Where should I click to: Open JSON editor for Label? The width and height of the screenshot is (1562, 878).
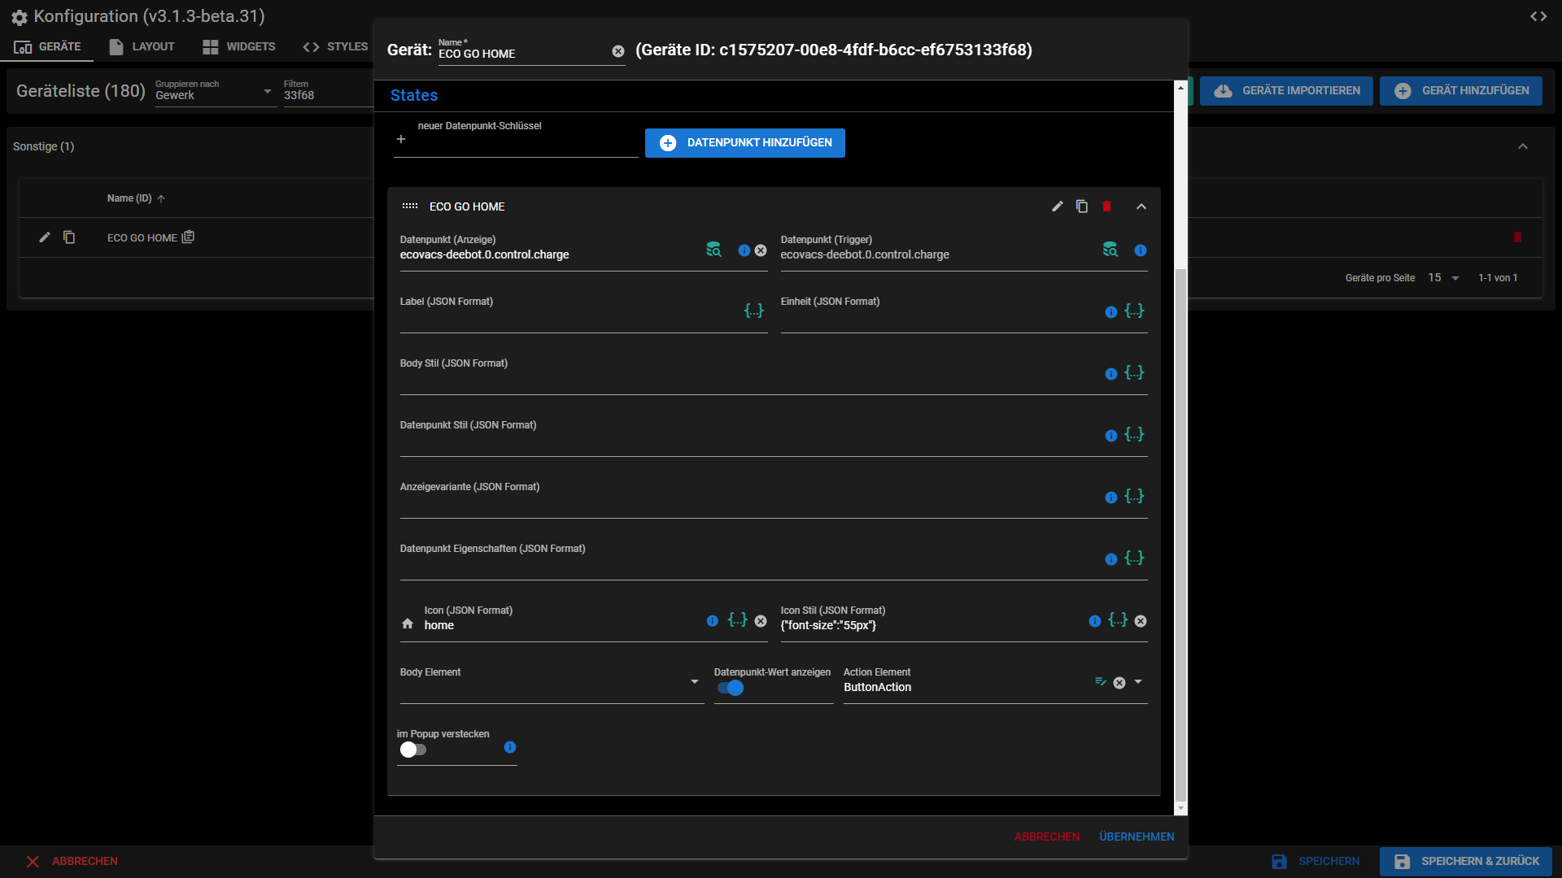click(x=753, y=311)
